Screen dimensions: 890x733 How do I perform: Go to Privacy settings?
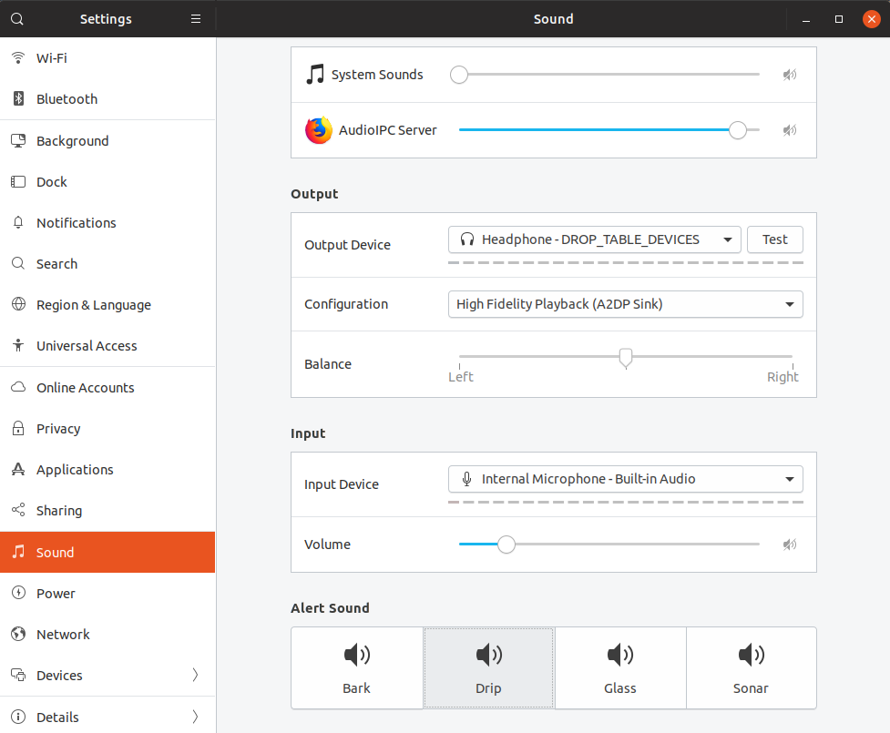107,428
